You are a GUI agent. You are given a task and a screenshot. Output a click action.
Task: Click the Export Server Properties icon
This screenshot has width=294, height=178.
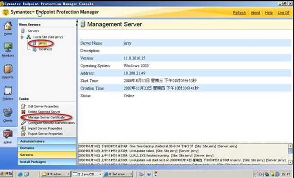pos(23,134)
